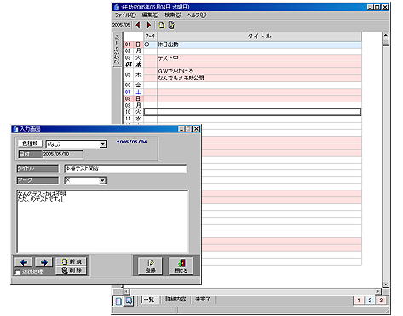Viewport: 403px width, 316px height.
Task: Select the GWで出かける entry
Action: [x=176, y=71]
